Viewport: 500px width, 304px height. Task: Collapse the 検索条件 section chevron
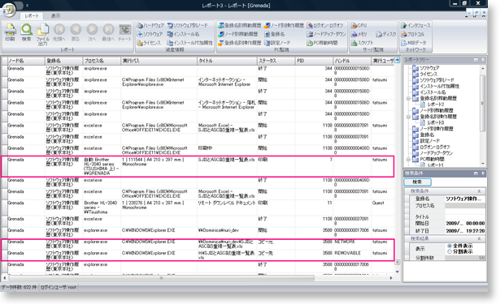pyautogui.click(x=479, y=191)
